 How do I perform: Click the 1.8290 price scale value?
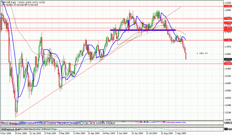pos(228,3)
